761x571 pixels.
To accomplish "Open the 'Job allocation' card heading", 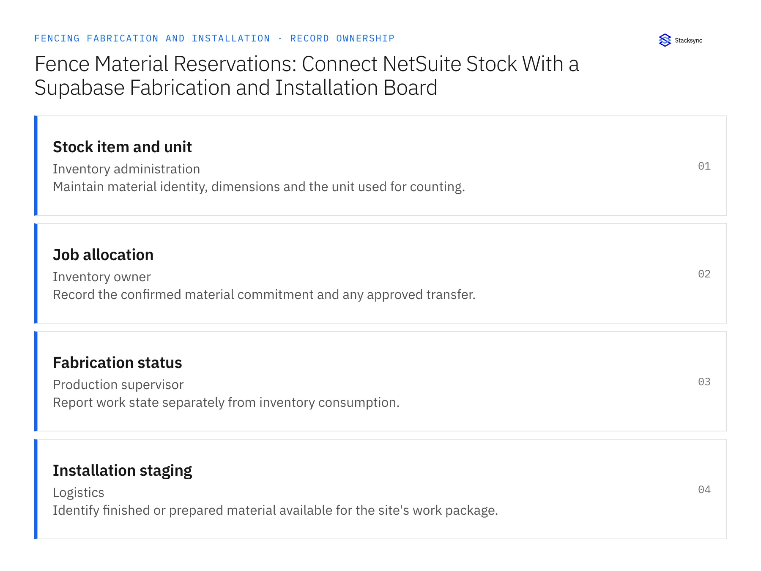I will [103, 255].
